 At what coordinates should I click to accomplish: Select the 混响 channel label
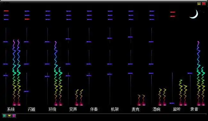156,109
